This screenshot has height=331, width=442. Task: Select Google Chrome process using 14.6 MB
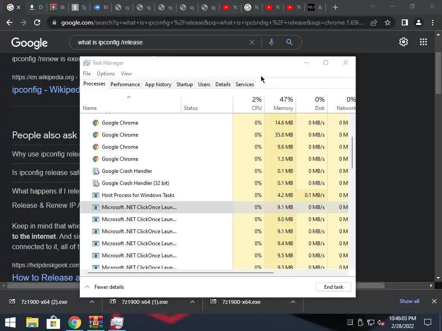coord(214,123)
